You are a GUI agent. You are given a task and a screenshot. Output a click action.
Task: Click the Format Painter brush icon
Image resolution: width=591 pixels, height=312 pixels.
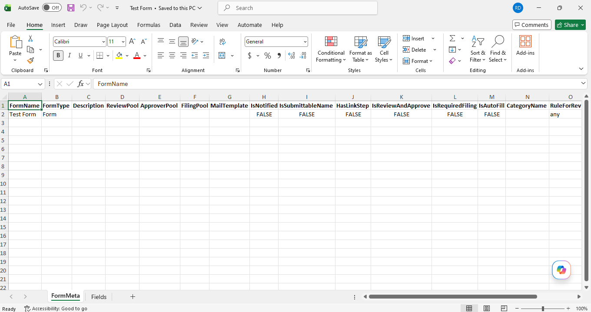[30, 60]
